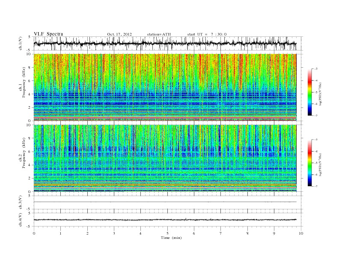This screenshot has height=262, width=339.
Task: Click the "VLF Spectra" title text
Action: [48, 34]
